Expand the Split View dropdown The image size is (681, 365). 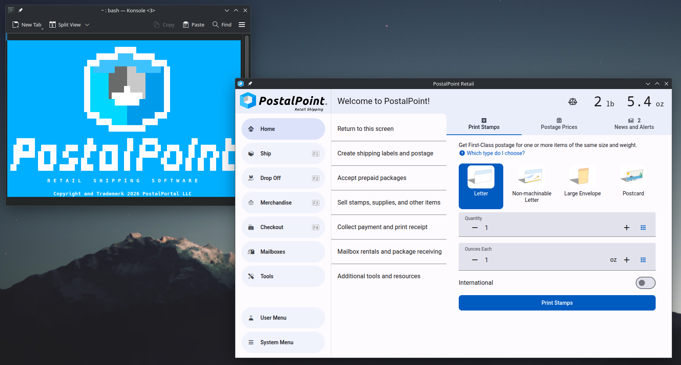(87, 25)
